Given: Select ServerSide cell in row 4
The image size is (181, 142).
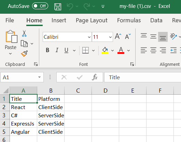Looking at the screenshot, I should 51,123.
